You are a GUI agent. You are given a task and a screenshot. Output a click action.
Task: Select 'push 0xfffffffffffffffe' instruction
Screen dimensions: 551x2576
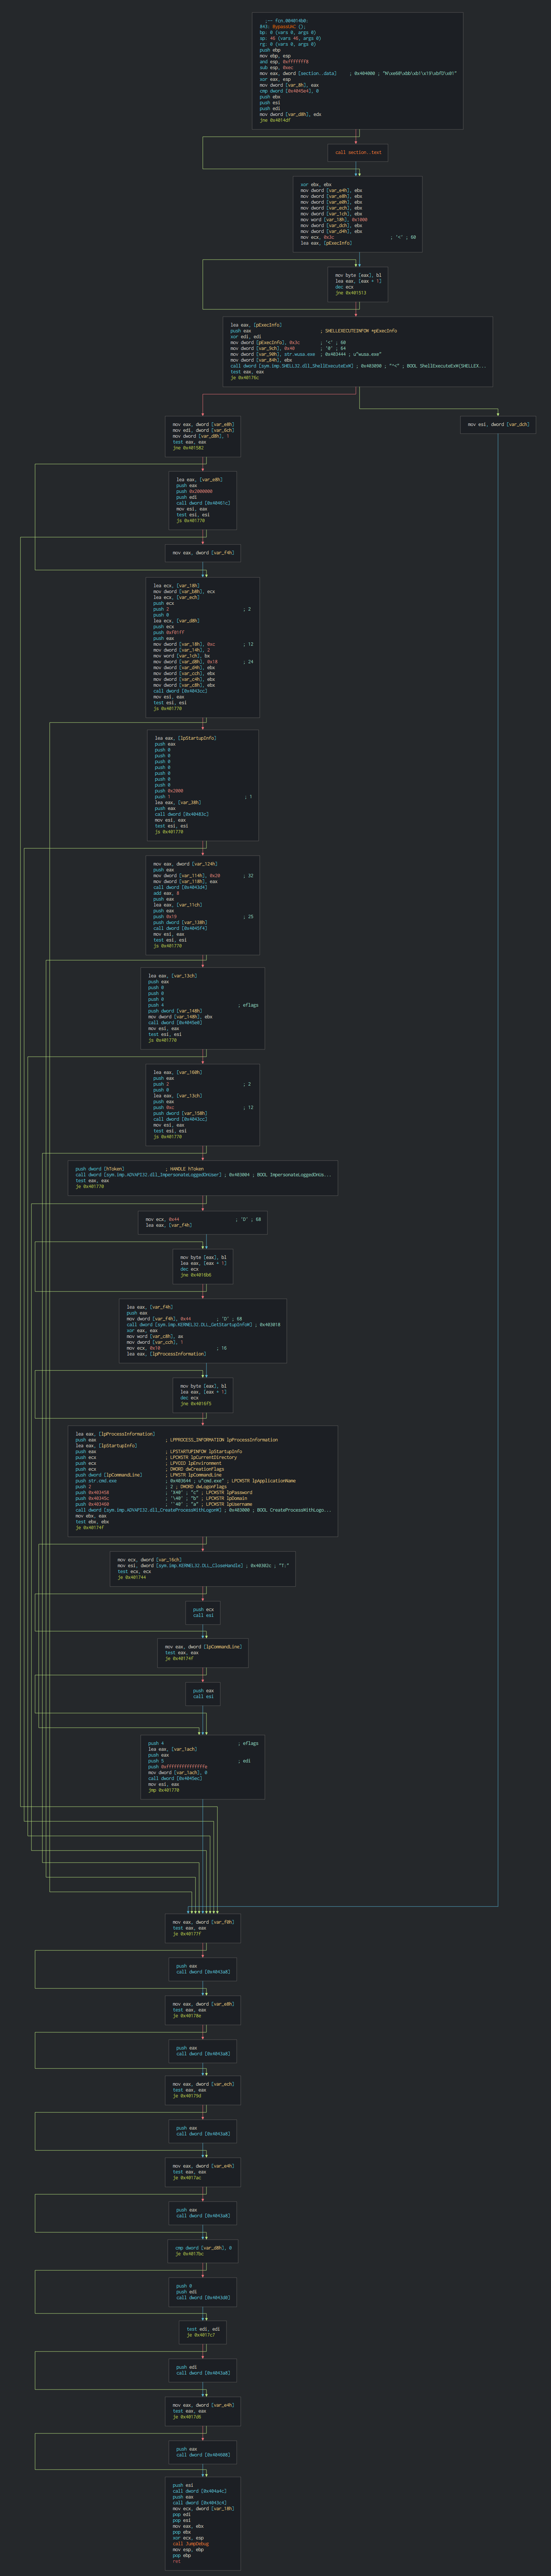pyautogui.click(x=178, y=1767)
